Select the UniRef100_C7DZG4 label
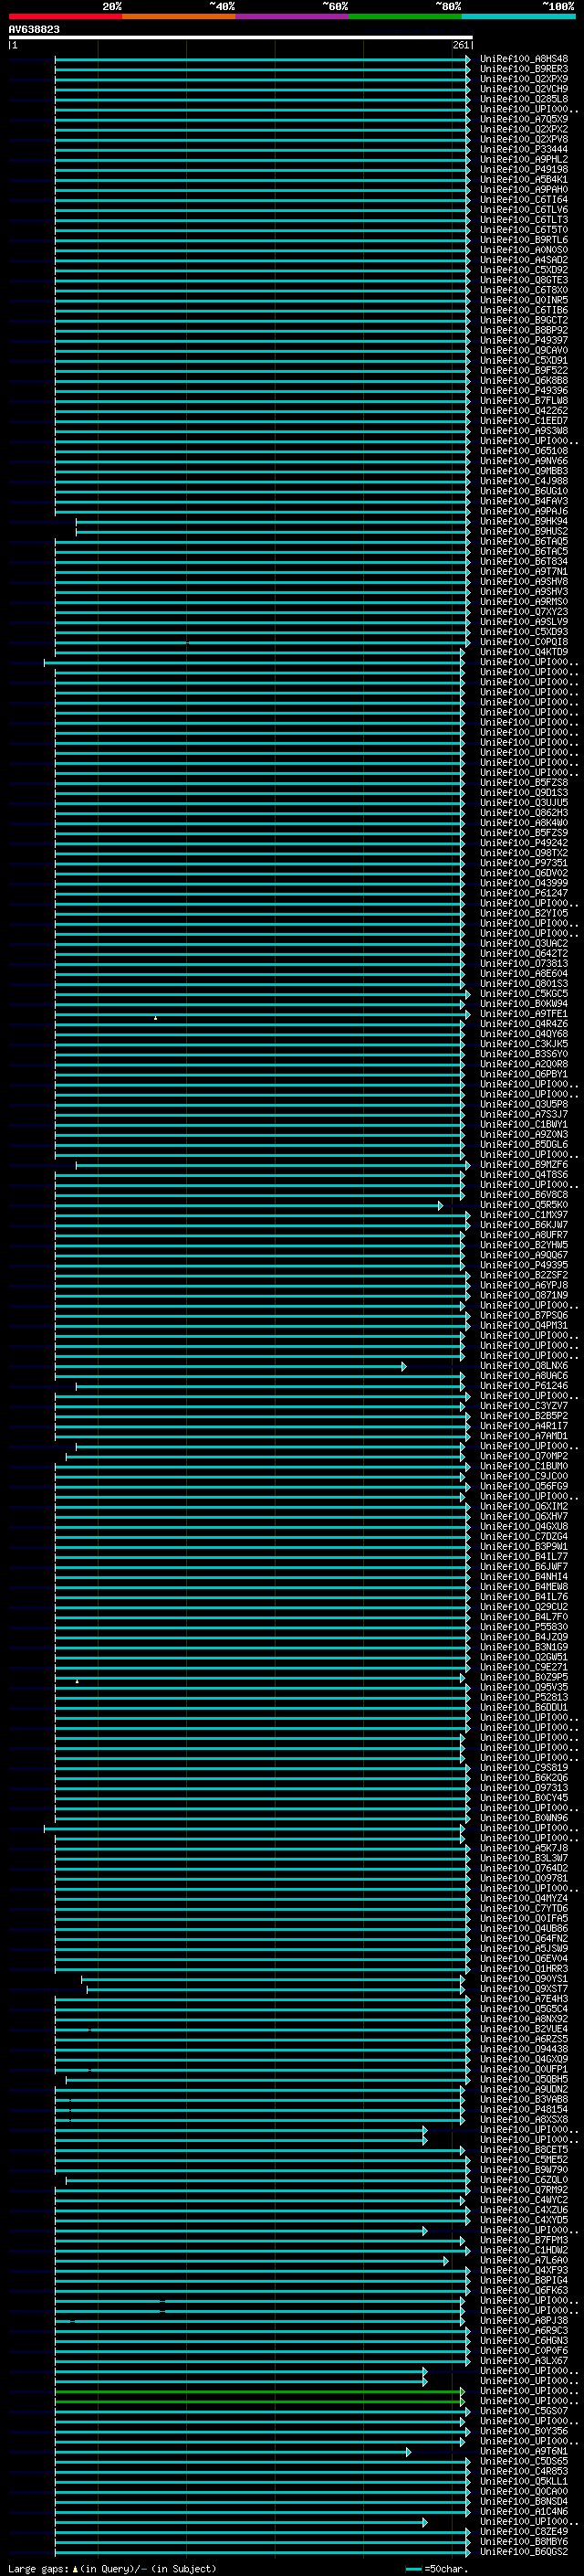 (524, 1536)
